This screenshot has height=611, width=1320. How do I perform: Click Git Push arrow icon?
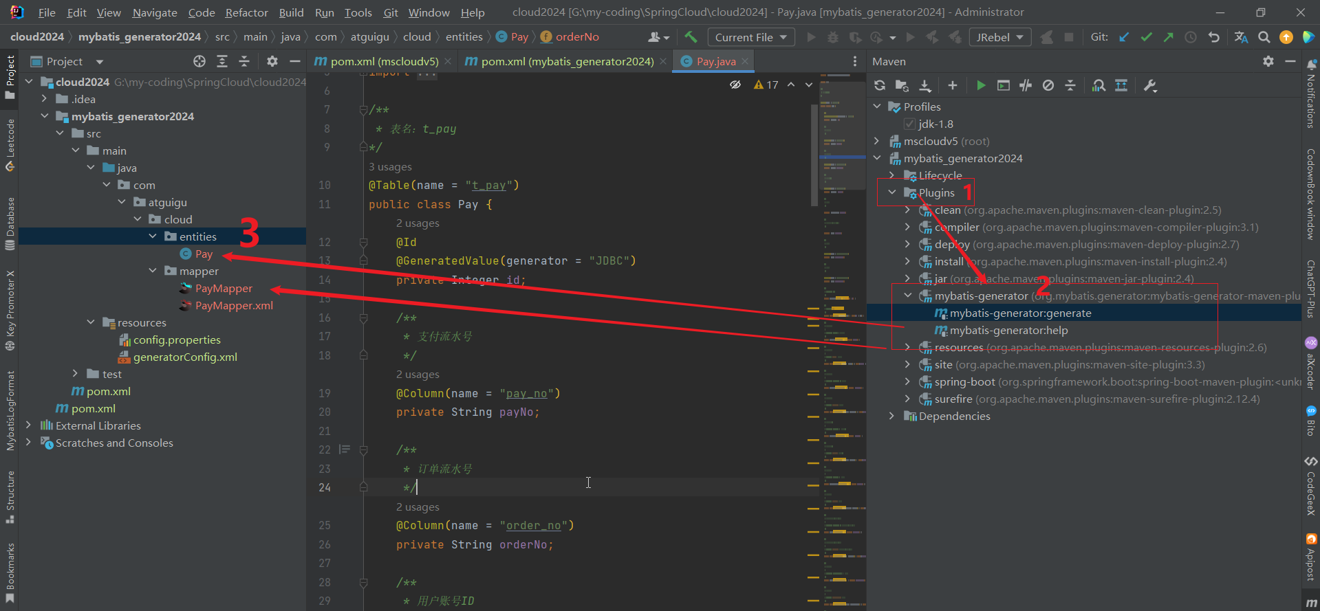[1168, 37]
